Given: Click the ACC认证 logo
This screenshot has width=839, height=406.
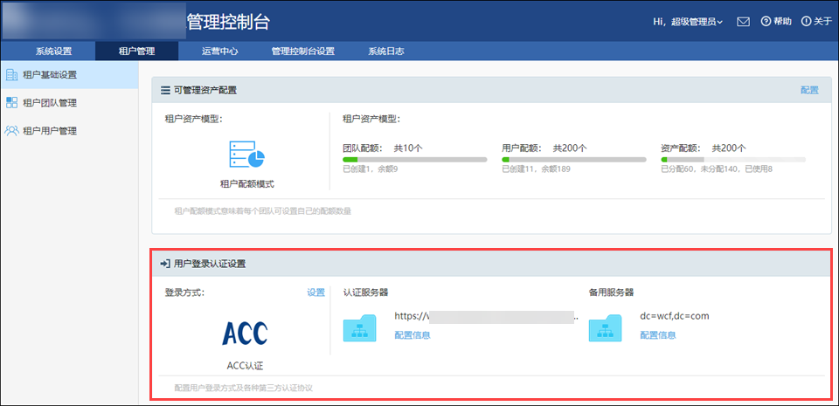Looking at the screenshot, I should (245, 333).
